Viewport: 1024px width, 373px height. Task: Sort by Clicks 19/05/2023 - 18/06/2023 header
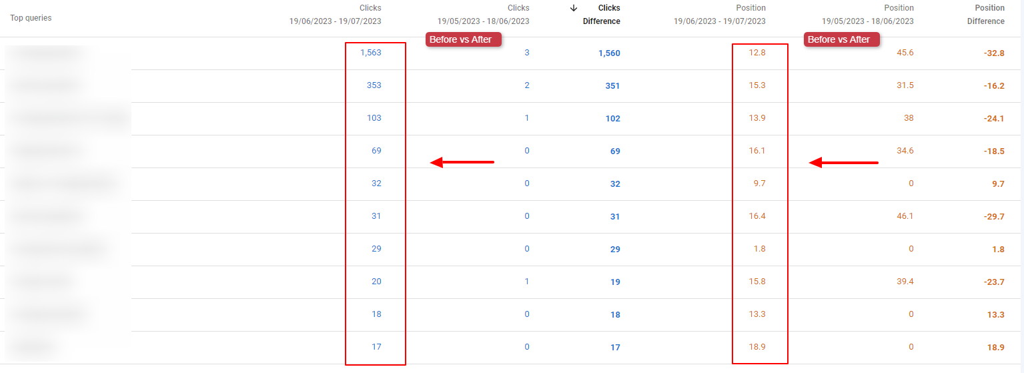(484, 15)
